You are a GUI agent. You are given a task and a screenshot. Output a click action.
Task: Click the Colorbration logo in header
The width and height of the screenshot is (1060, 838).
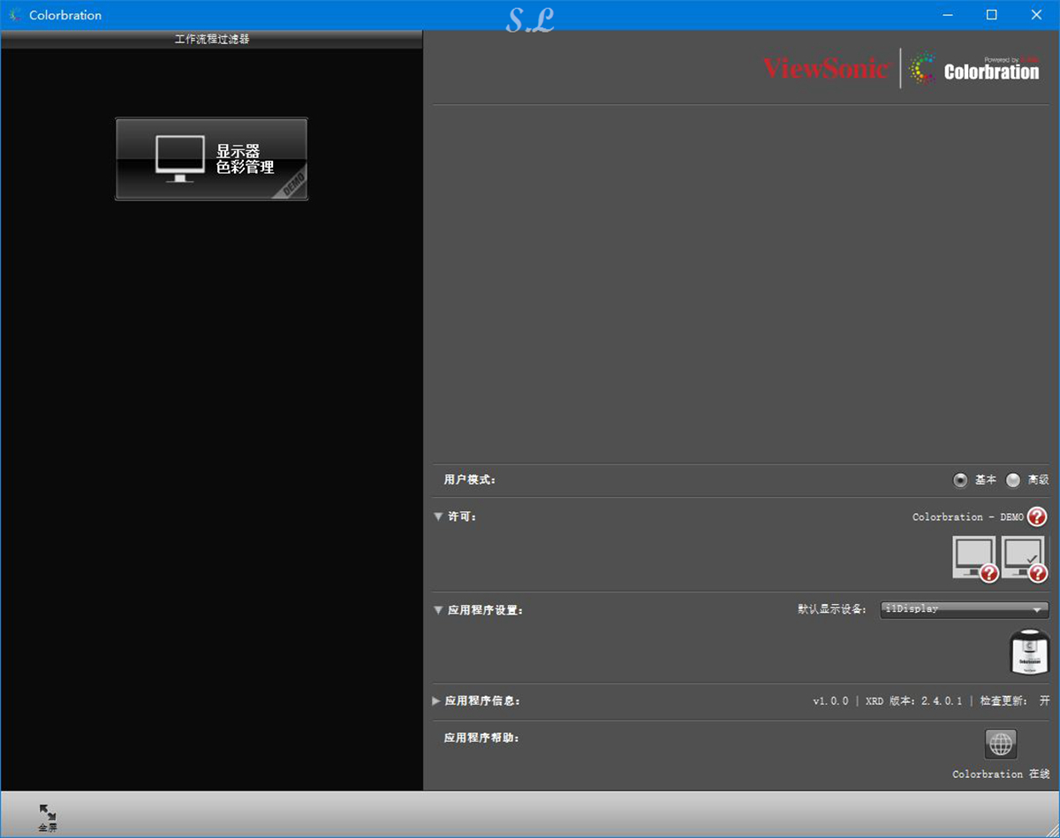pyautogui.click(x=974, y=69)
